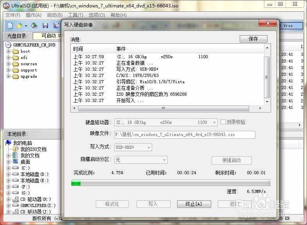Viewport: 307px width, 225px height.
Task: Click the 事件 column header
Action: pos(189,49)
